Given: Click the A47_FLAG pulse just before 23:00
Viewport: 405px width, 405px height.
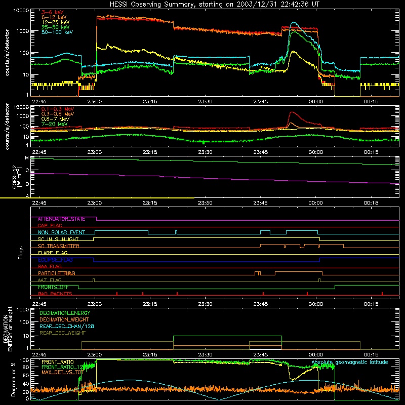Looking at the screenshot, I should pyautogui.click(x=94, y=280).
